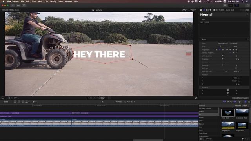
Task: Toggle audio skimming in the timeline
Action: (x=228, y=102)
